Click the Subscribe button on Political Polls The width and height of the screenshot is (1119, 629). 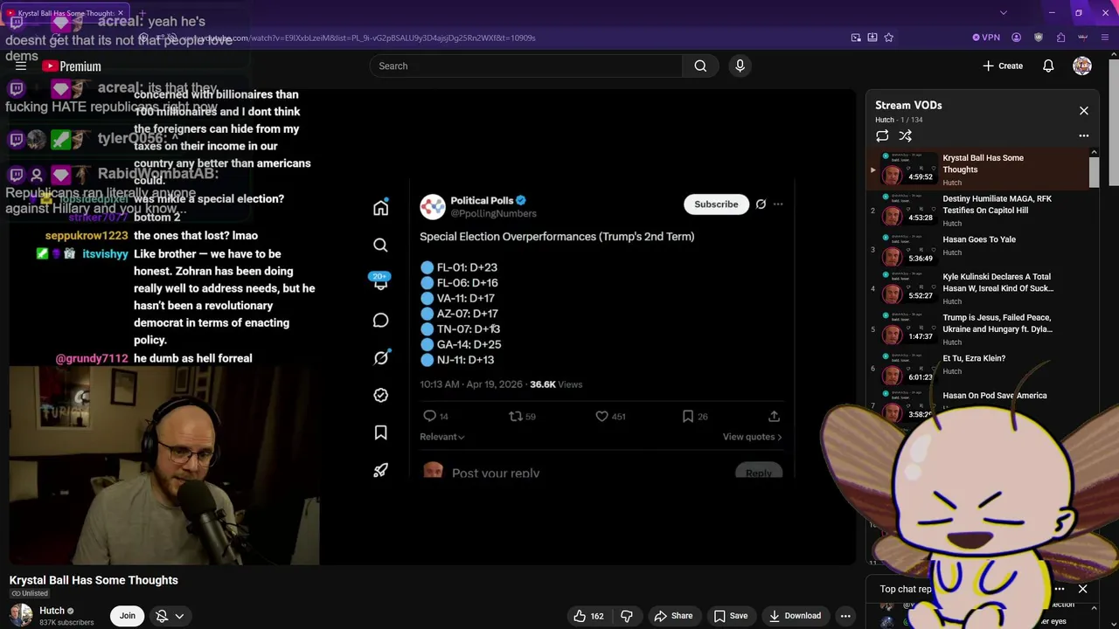(716, 204)
